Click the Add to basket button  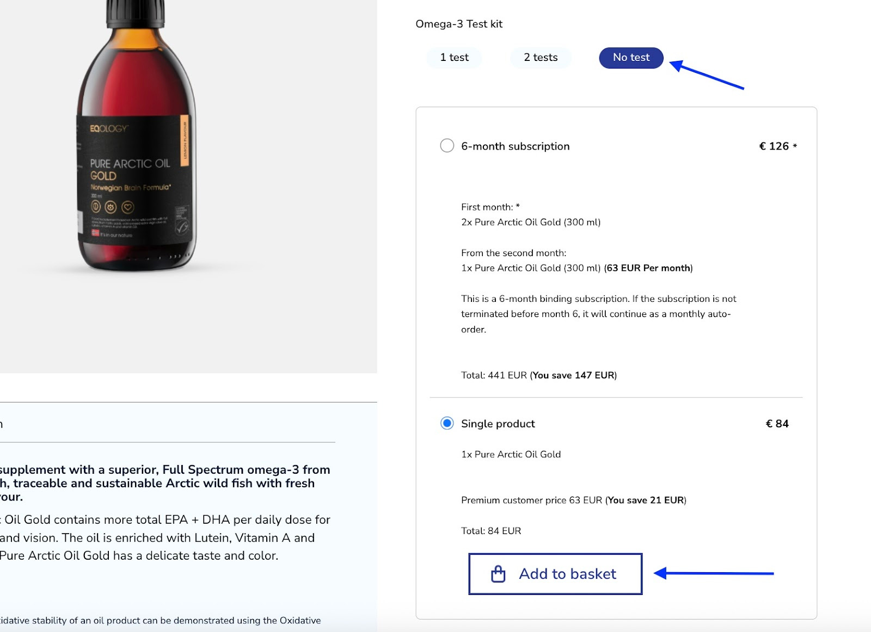555,574
